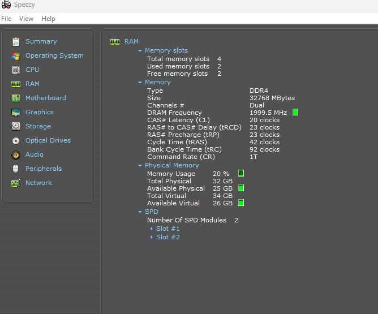Select RAM label in the sidebar
Image resolution: width=378 pixels, height=314 pixels.
pyautogui.click(x=32, y=84)
